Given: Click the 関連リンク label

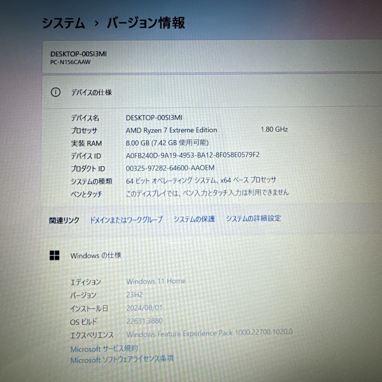Looking at the screenshot, I should (64, 221).
